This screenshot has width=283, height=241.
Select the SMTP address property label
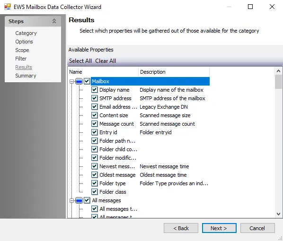point(115,98)
